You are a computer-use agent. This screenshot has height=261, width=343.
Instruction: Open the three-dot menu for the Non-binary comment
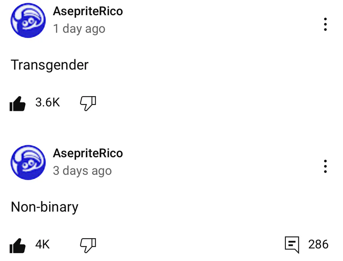click(325, 166)
